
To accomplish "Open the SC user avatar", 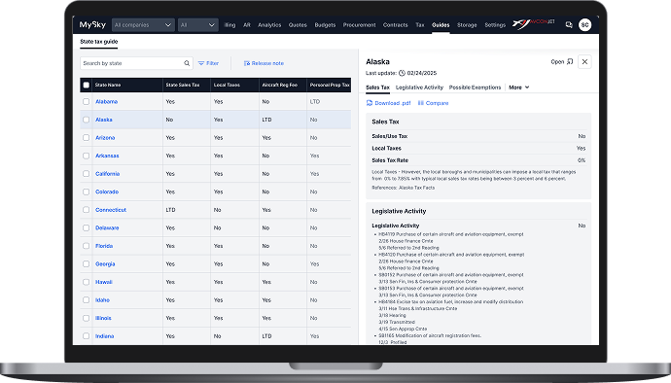I will [585, 25].
